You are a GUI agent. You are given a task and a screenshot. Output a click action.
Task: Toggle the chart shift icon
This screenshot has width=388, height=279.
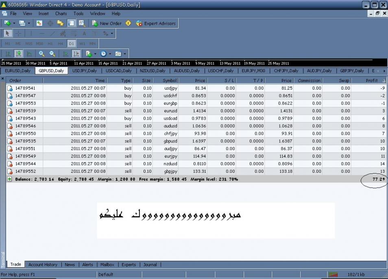pyautogui.click(x=76, y=54)
